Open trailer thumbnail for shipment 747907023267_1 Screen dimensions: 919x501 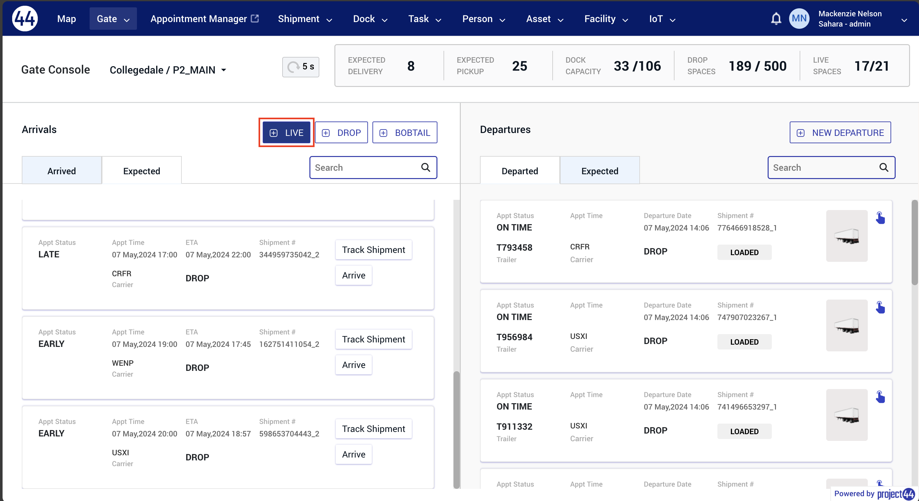point(847,325)
